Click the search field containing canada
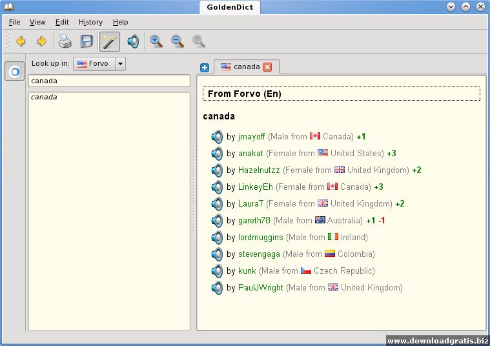The height and width of the screenshot is (346, 490). 109,81
